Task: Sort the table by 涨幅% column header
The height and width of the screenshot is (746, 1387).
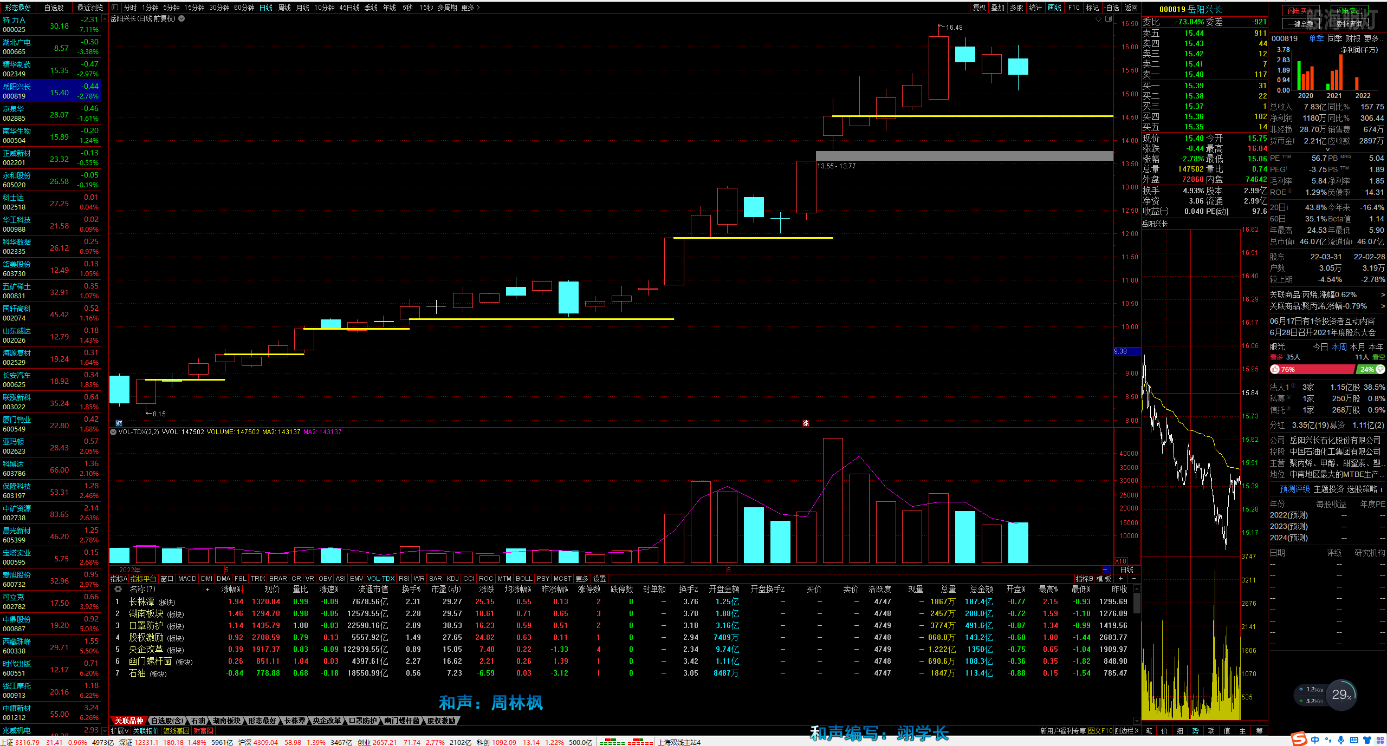Action: (x=231, y=590)
